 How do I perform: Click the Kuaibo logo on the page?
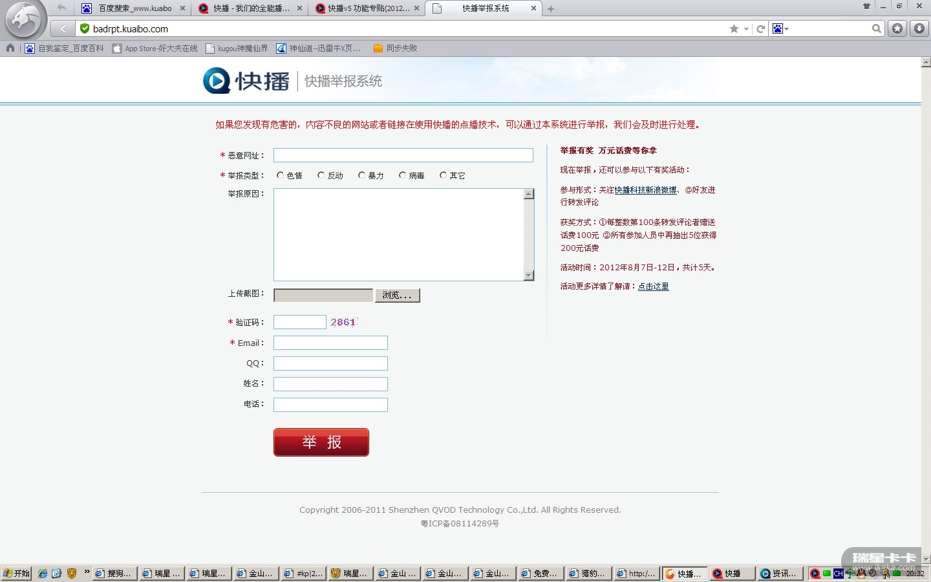[246, 81]
